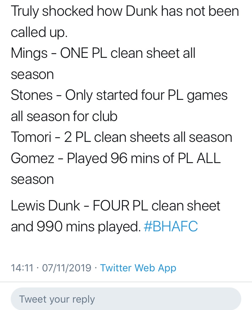Screen dimensions: 252x310
Task: Click the line starting with Truly shocked
Action: (125, 11)
